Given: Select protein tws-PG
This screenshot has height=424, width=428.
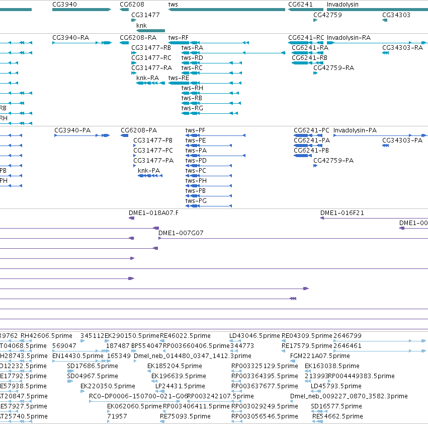Looking at the screenshot, I should 196,201.
